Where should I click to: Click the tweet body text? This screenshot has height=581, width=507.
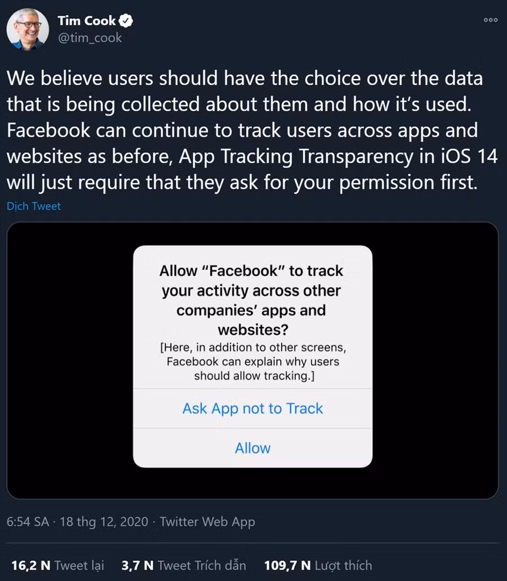248,130
